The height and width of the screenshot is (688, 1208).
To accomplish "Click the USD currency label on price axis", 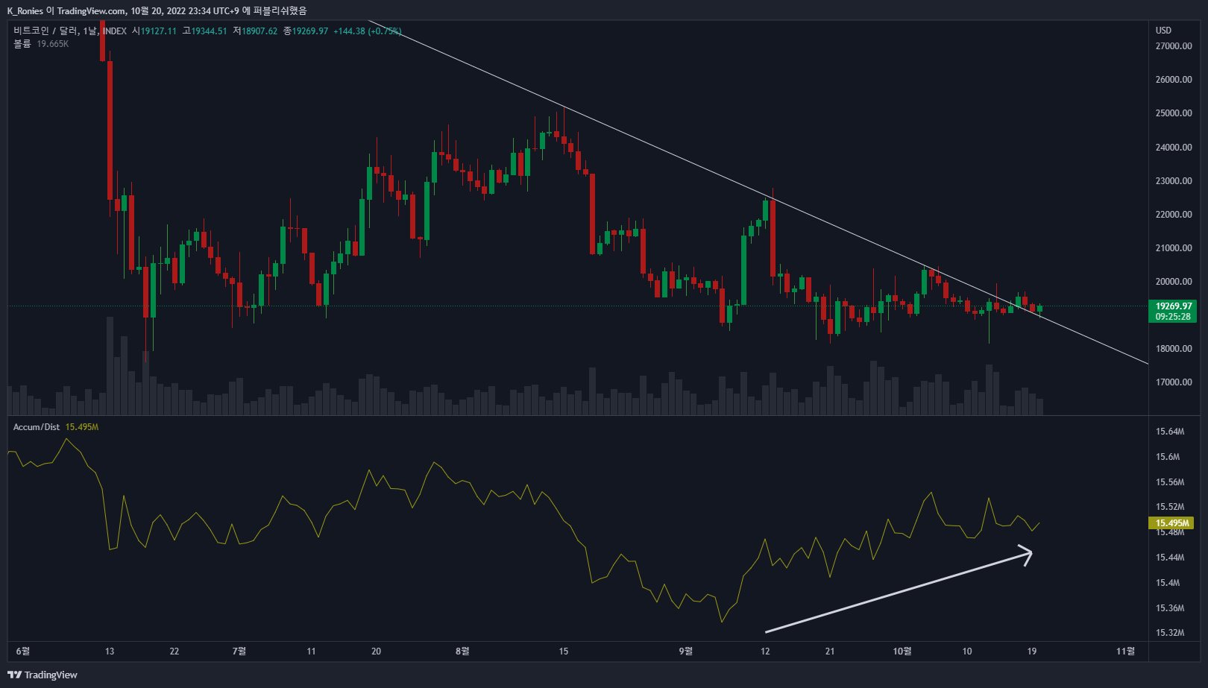I will coord(1163,31).
